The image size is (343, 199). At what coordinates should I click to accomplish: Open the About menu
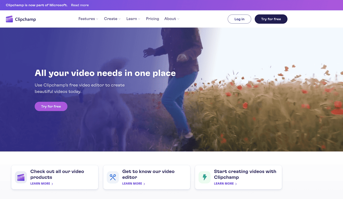click(172, 19)
